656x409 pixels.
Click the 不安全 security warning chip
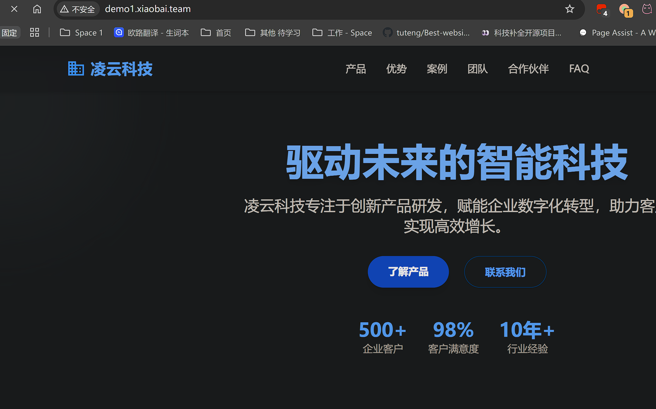click(78, 9)
